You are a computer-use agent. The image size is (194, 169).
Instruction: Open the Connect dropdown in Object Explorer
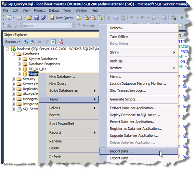pyautogui.click(x=13, y=42)
